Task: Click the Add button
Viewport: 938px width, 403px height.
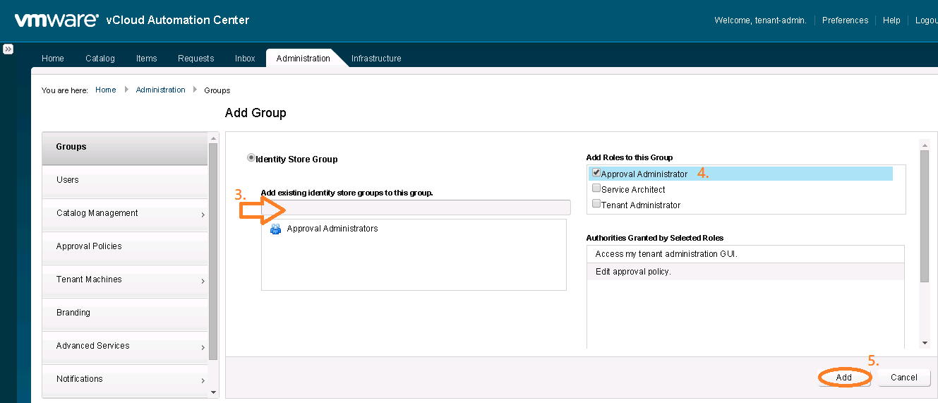Action: click(x=844, y=378)
